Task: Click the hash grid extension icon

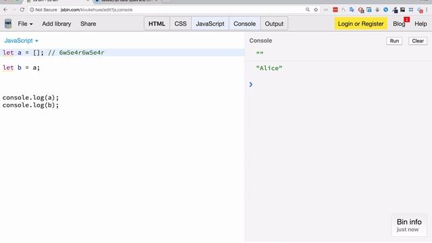Action: pyautogui.click(x=411, y=9)
